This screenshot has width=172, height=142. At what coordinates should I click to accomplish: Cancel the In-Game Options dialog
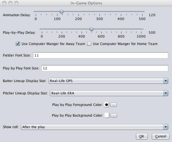tap(161, 136)
